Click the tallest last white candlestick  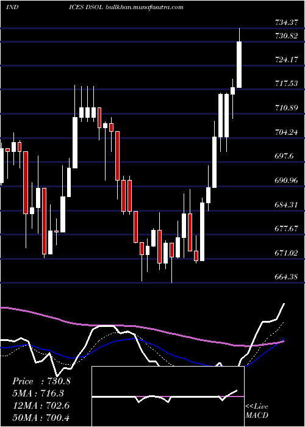239,65
